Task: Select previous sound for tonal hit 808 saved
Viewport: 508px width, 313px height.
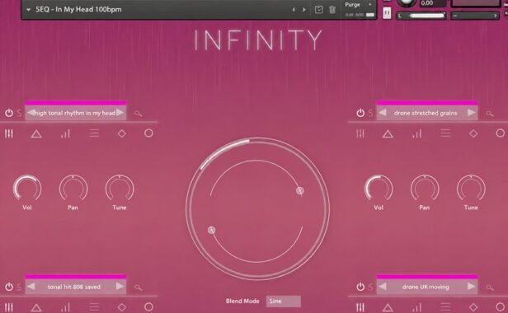Action: click(x=31, y=287)
